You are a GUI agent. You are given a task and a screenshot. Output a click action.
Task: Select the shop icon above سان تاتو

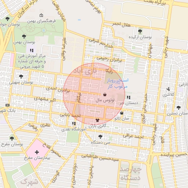(122, 113)
